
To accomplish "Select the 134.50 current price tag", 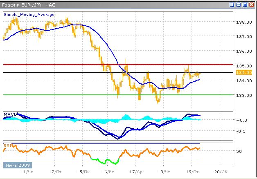I will point(241,72).
